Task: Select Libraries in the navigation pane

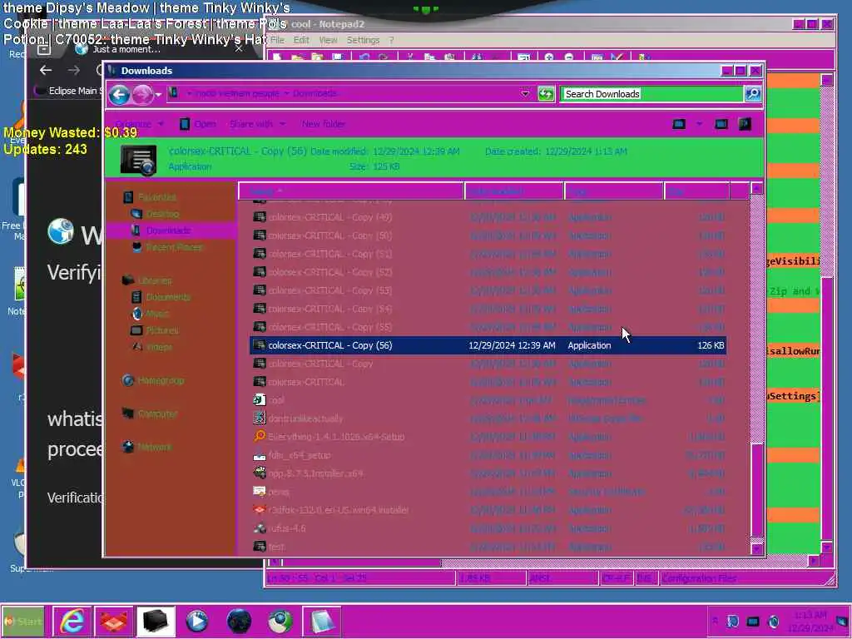Action: [154, 280]
